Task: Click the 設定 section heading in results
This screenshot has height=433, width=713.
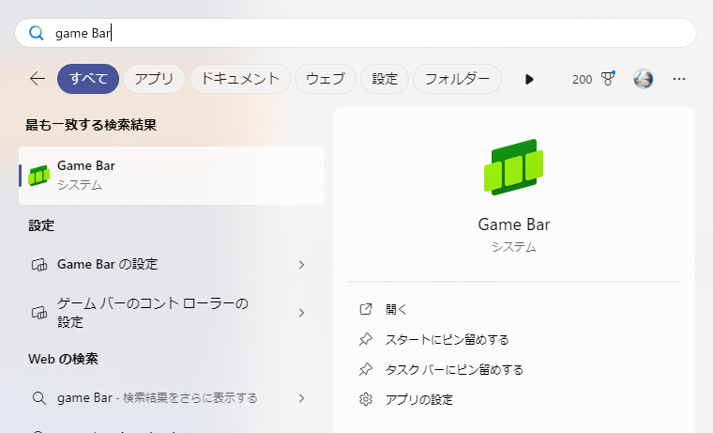Action: [x=41, y=225]
